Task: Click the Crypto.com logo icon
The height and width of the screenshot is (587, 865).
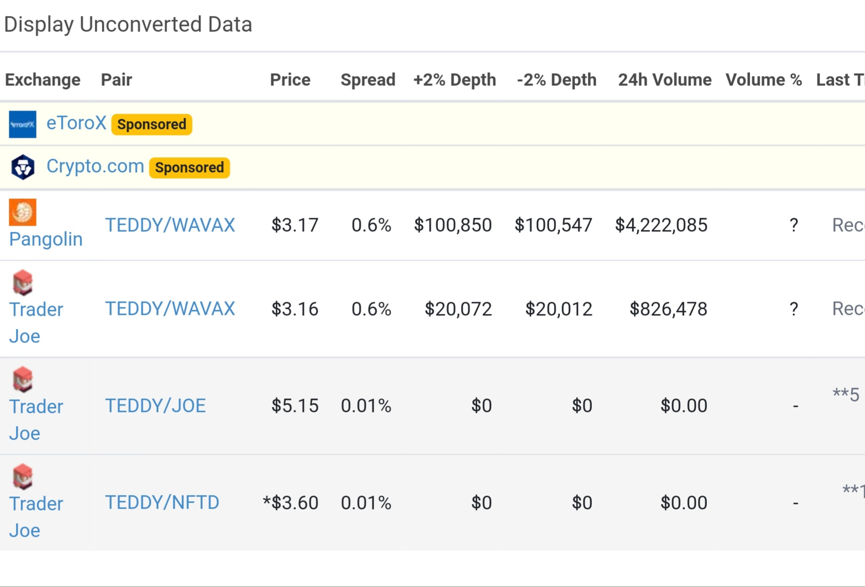Action: pos(23,167)
